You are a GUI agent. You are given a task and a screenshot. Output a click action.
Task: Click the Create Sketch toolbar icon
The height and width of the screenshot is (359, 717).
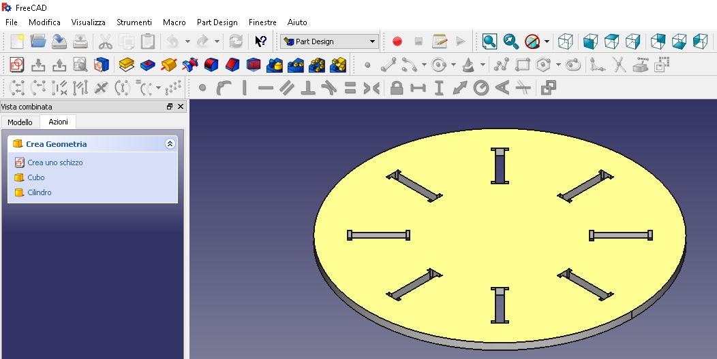[17, 65]
